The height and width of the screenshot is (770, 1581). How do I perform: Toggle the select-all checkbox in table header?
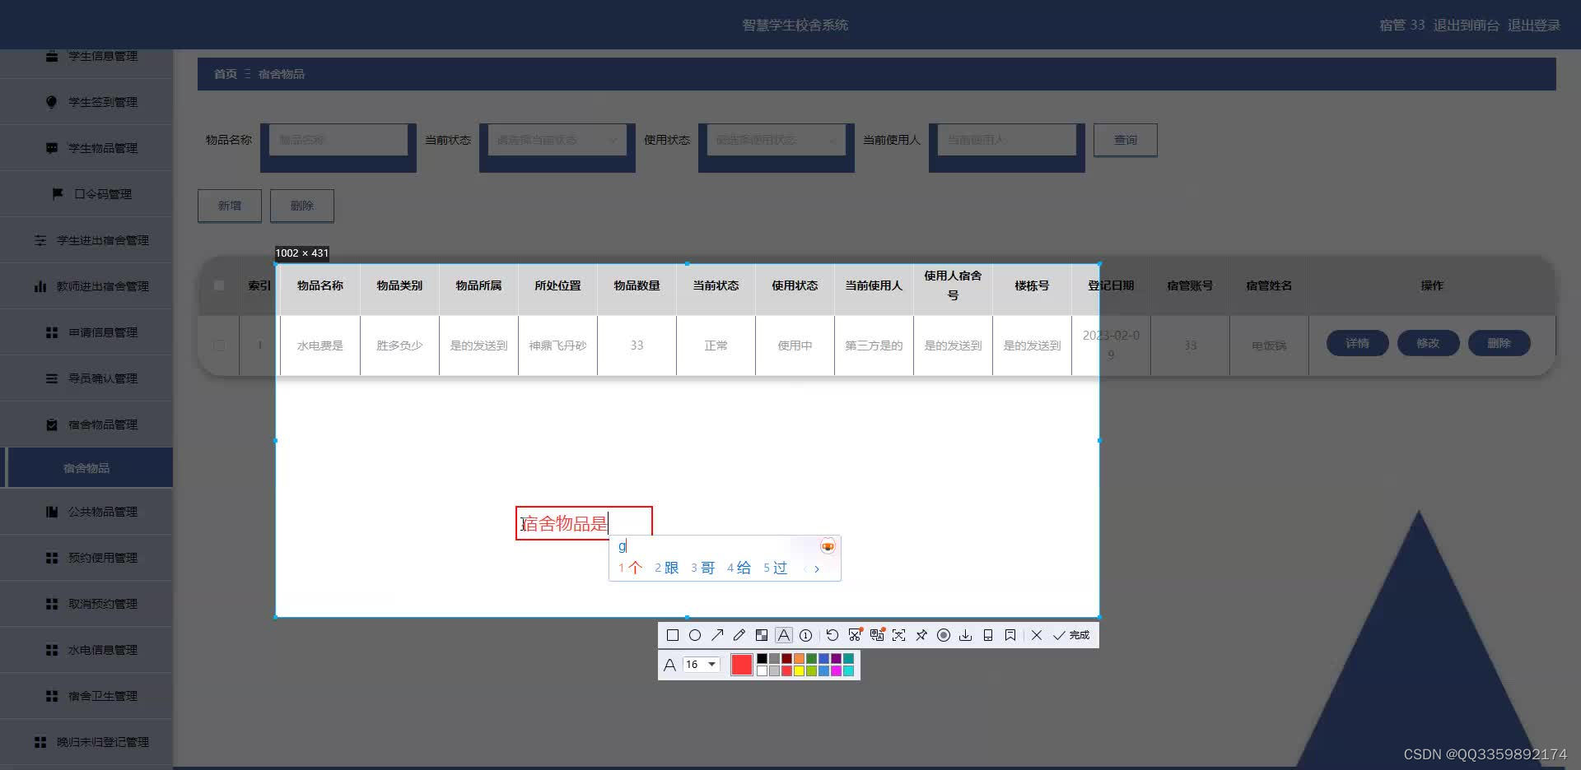(x=219, y=285)
